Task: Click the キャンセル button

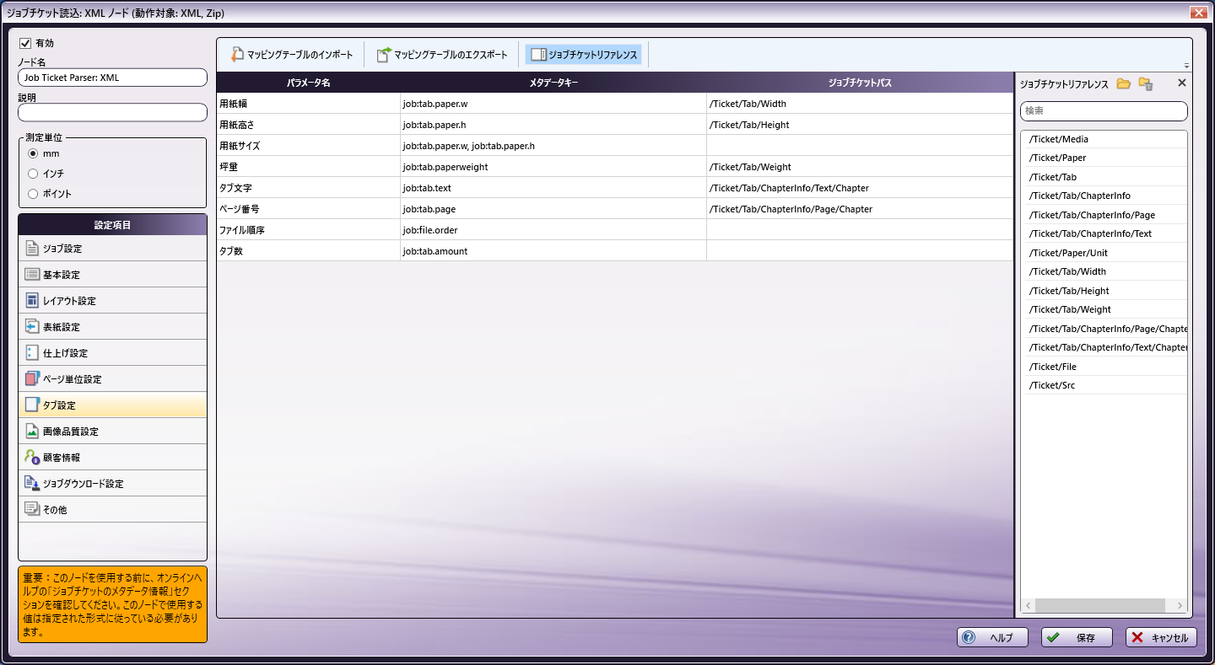Action: (x=1161, y=638)
